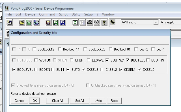Click the green Save Program (P) floppy icon
The width and height of the screenshot is (181, 112).
point(56,23)
